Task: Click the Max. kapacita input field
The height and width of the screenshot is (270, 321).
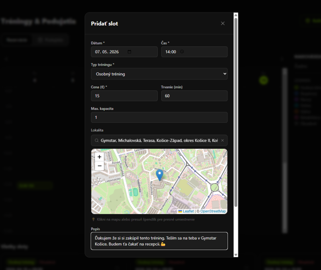Action: tap(159, 117)
